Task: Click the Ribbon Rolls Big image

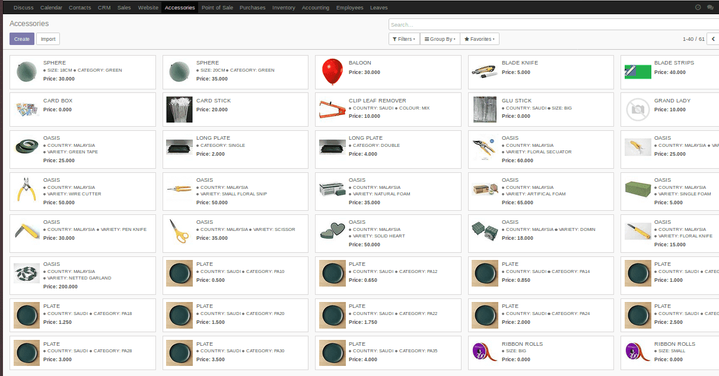Action: click(x=485, y=353)
